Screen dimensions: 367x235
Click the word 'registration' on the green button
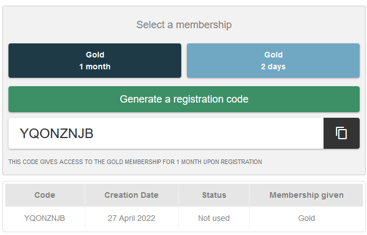coord(198,99)
